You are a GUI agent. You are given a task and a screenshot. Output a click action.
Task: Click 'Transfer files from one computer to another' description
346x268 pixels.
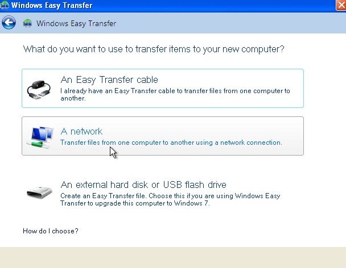click(x=171, y=143)
